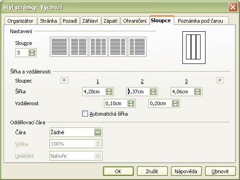This screenshot has width=240, height=180.
Task: Click the column number 1 label
Action: (98, 81)
